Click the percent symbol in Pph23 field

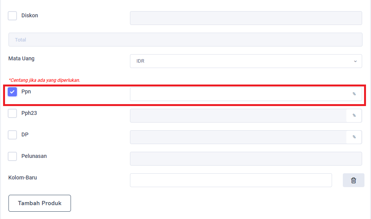point(354,116)
